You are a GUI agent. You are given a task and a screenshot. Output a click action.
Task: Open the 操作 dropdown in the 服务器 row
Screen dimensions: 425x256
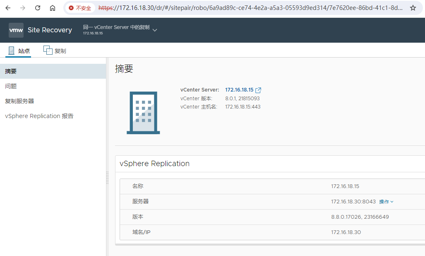386,202
